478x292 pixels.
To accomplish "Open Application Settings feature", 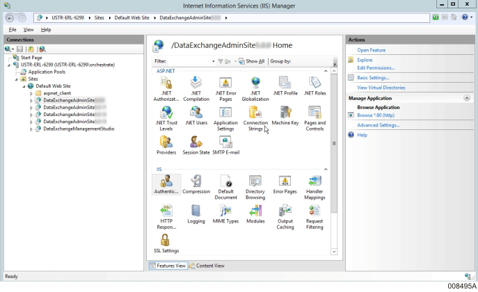I will pyautogui.click(x=225, y=118).
